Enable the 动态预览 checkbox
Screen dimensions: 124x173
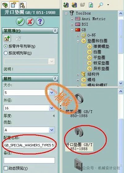(6, 168)
